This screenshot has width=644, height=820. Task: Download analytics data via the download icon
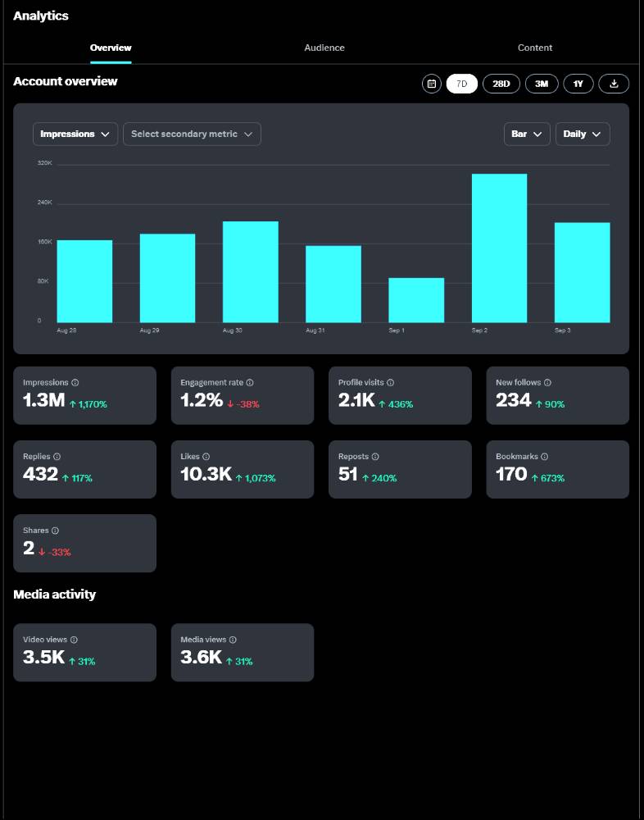click(614, 84)
